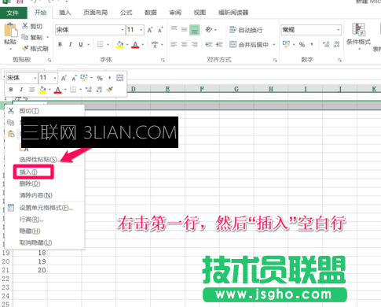The image size is (381, 307).
Task: Click the ribbon text orientation icon
Action: [209, 30]
